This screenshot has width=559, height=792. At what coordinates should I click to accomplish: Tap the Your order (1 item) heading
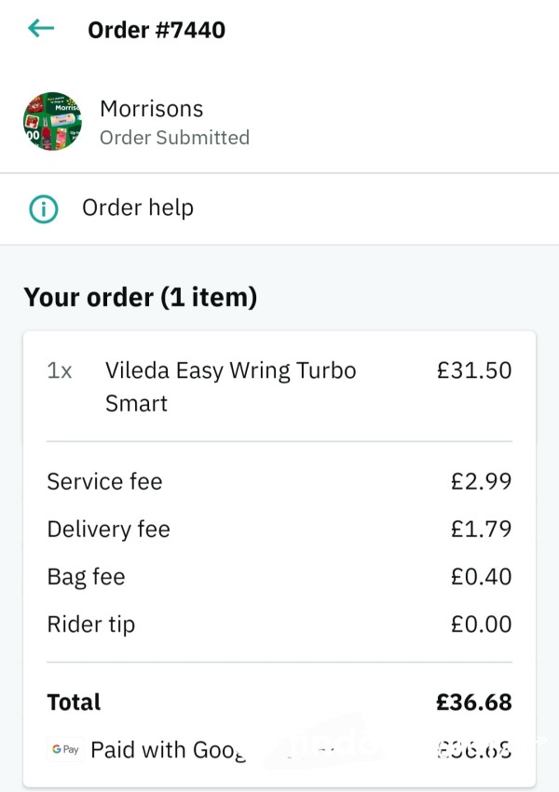tap(140, 297)
